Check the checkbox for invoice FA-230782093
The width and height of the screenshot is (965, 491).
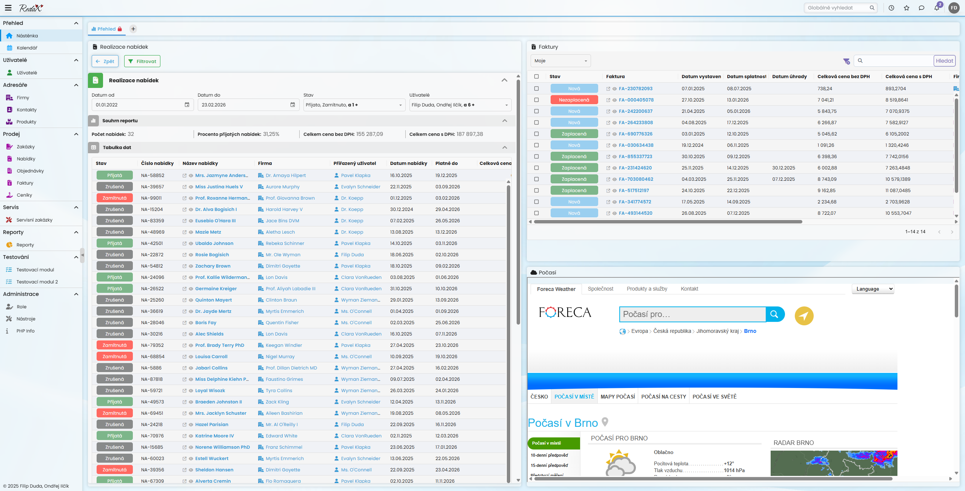tap(537, 88)
